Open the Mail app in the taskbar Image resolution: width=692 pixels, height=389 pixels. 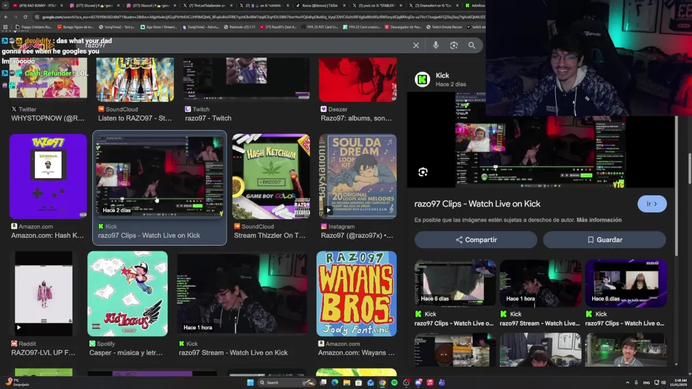coord(370,383)
